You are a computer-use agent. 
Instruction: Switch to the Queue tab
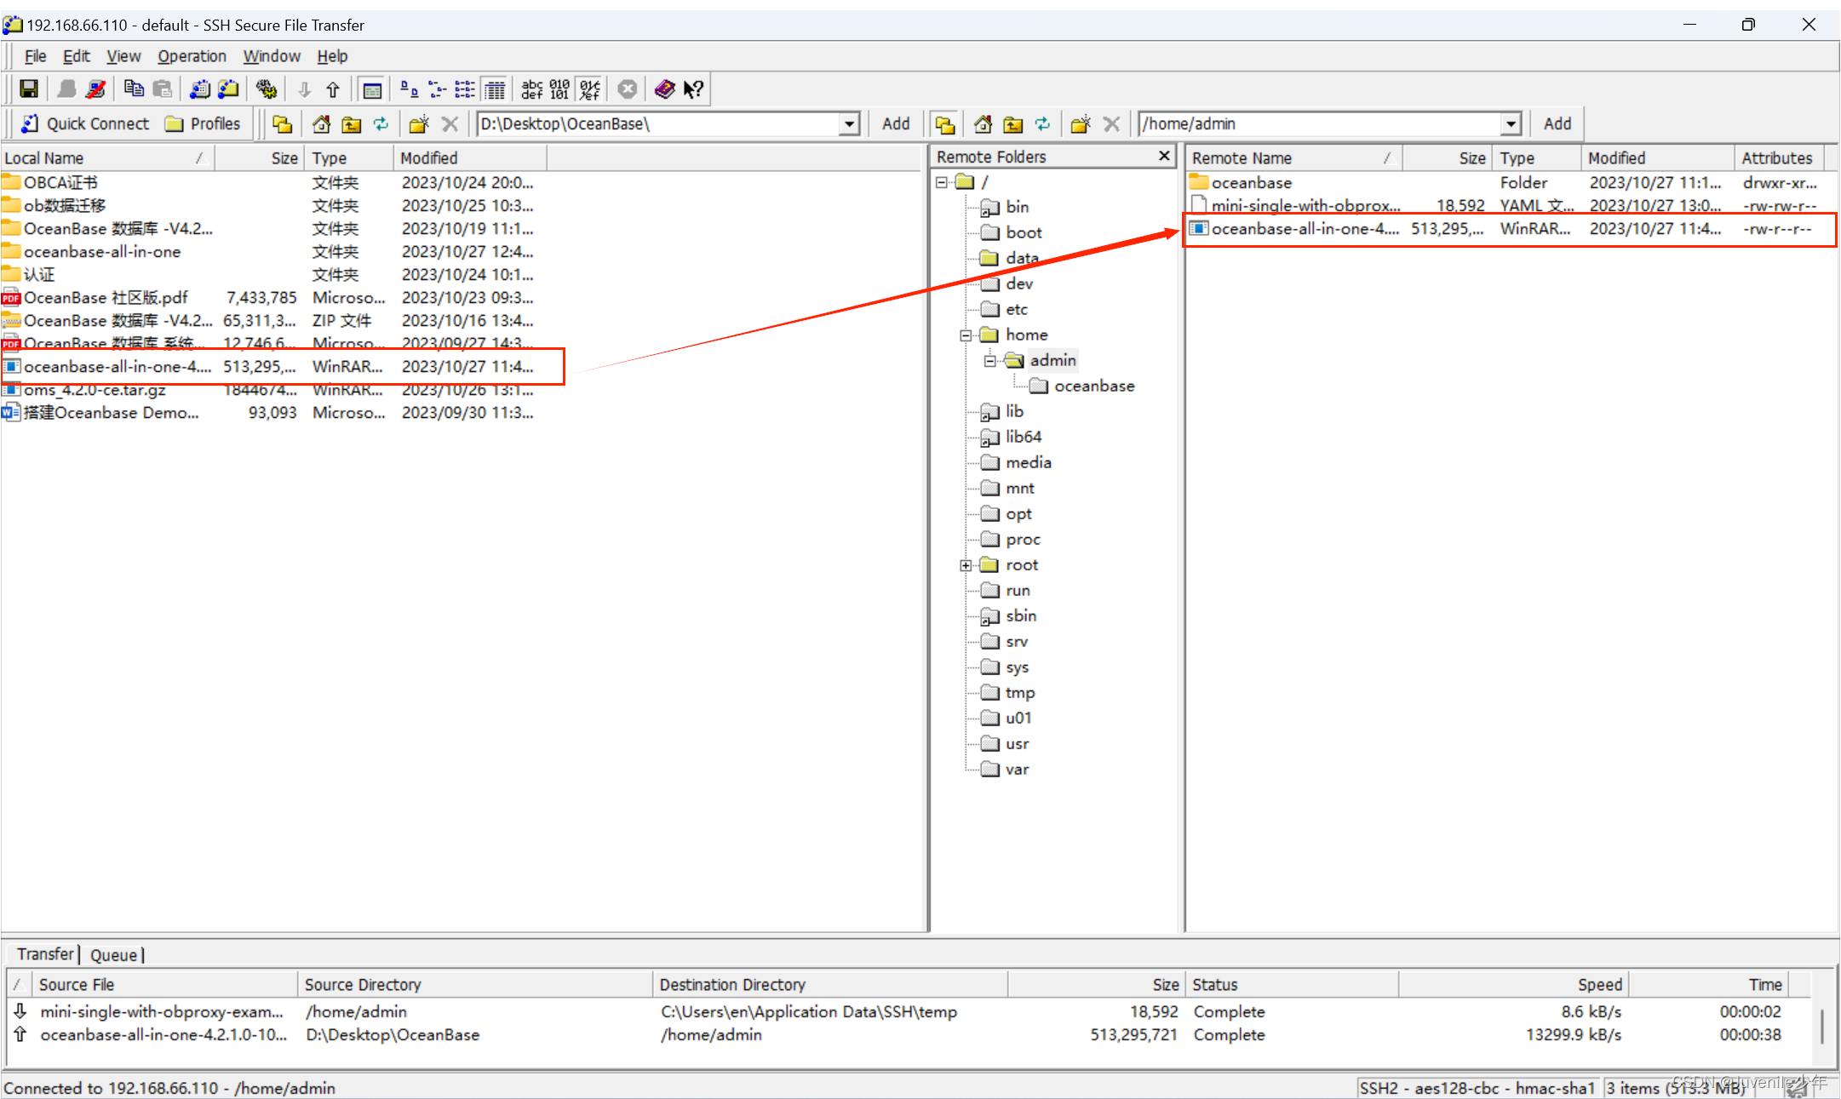tap(114, 955)
